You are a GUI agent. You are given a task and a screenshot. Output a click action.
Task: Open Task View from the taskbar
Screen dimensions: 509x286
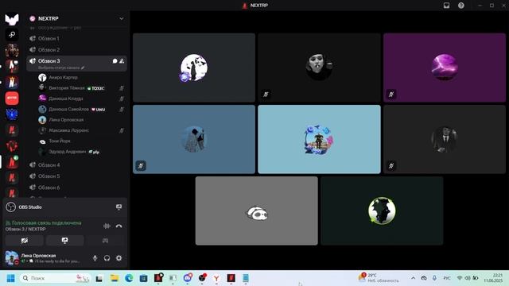(99, 278)
